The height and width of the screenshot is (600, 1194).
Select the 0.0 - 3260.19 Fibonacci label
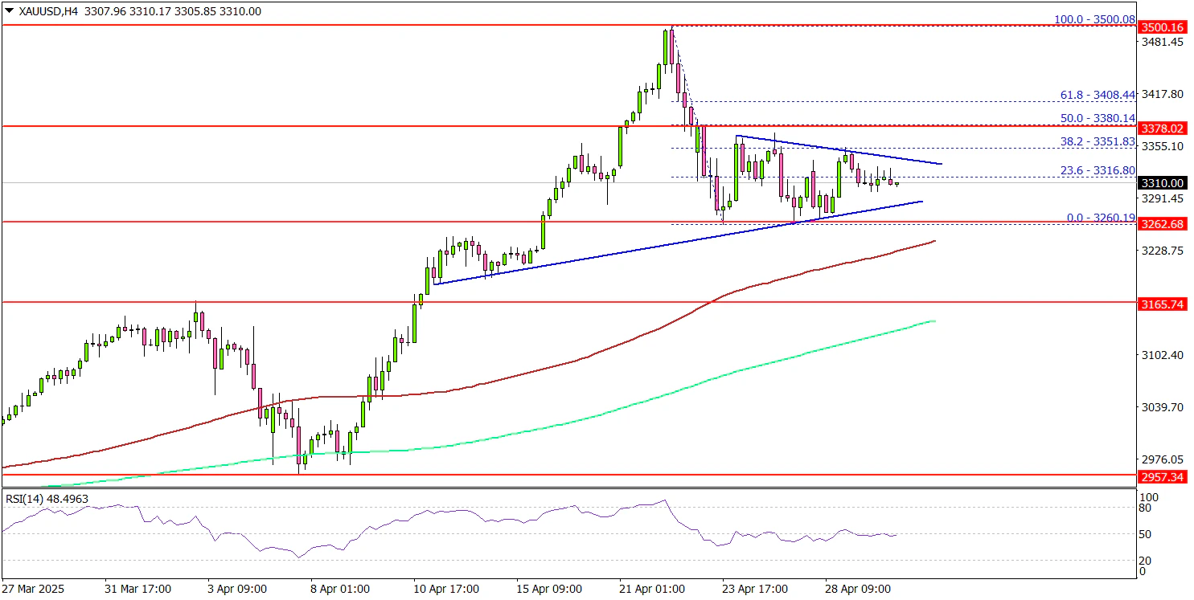point(1101,217)
